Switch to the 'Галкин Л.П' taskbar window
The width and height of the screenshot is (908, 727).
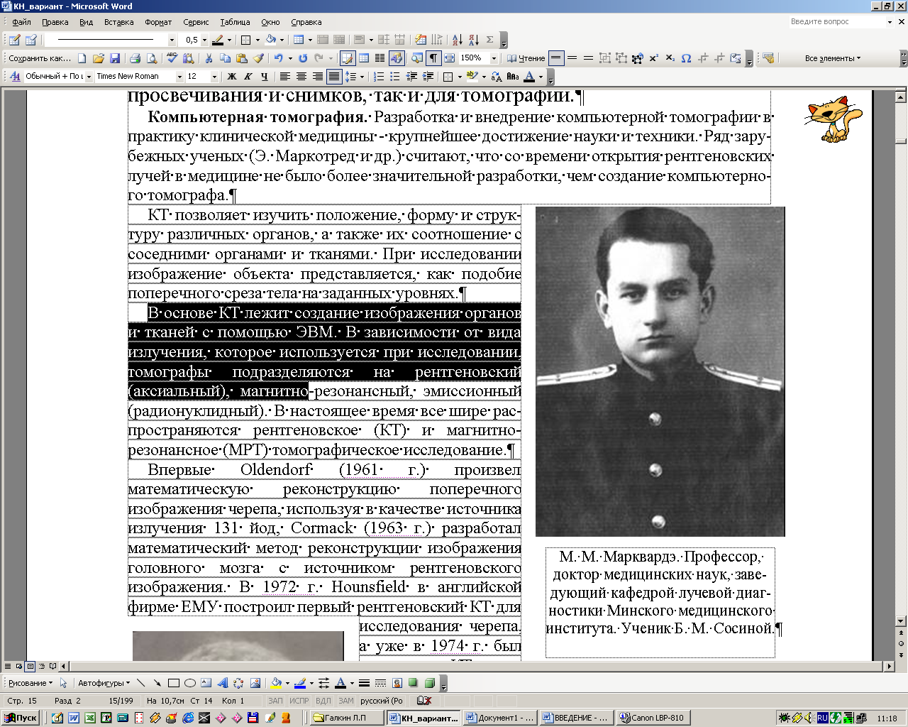pyautogui.click(x=347, y=718)
